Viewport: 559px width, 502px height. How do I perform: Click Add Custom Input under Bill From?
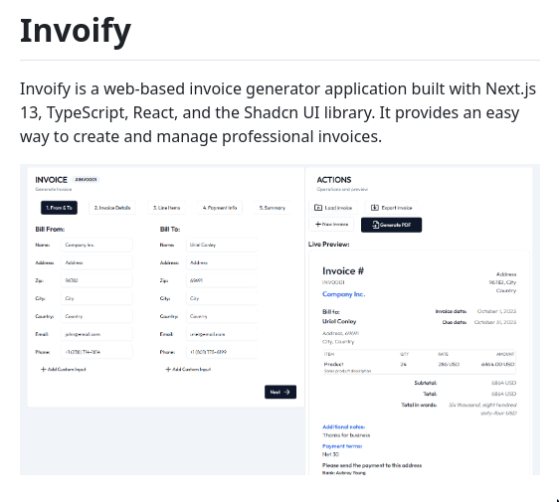(63, 369)
